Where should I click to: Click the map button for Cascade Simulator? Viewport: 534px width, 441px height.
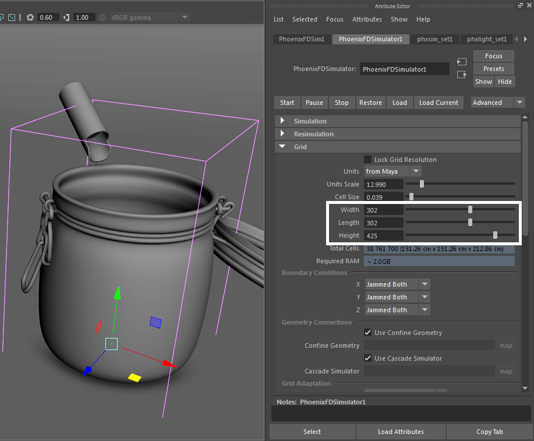505,371
